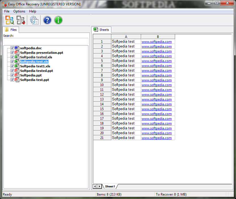Click the green info about icon
This screenshot has height=199, width=236.
point(58,20)
